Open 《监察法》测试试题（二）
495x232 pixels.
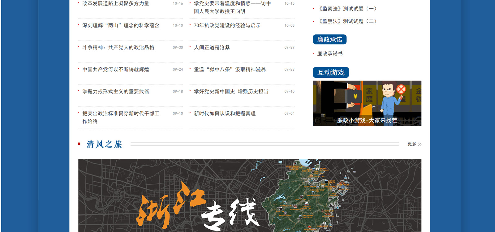pyautogui.click(x=347, y=21)
